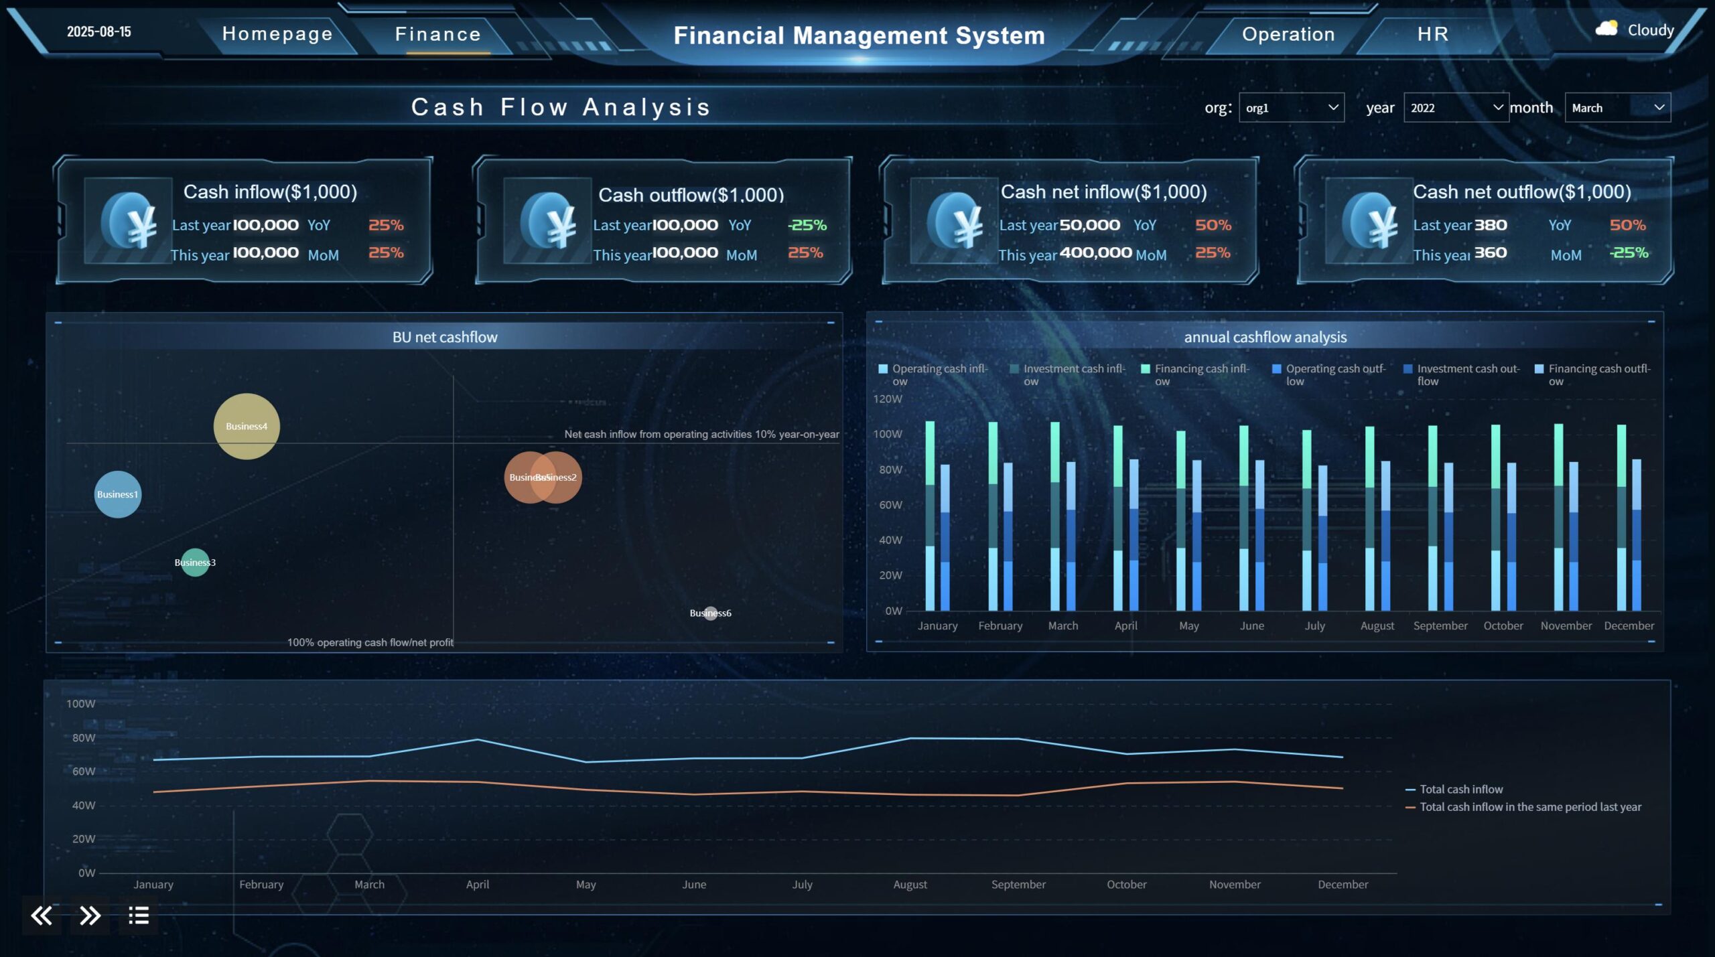The image size is (1715, 957).
Task: Click the Business1 bubble in scatter chart
Action: 118,495
